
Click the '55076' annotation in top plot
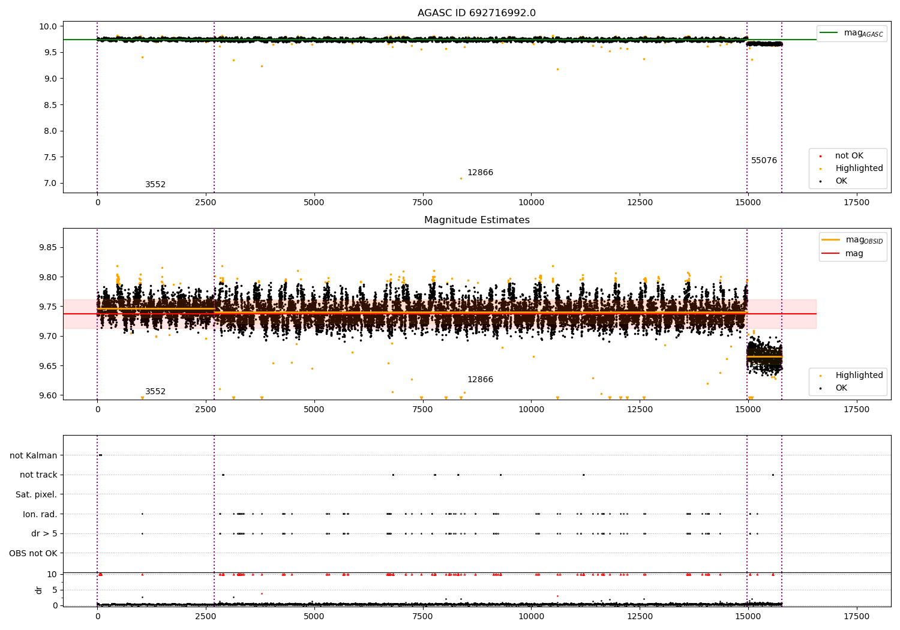(764, 161)
